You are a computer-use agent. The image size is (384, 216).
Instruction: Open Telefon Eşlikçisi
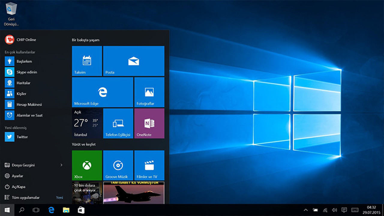click(x=118, y=123)
